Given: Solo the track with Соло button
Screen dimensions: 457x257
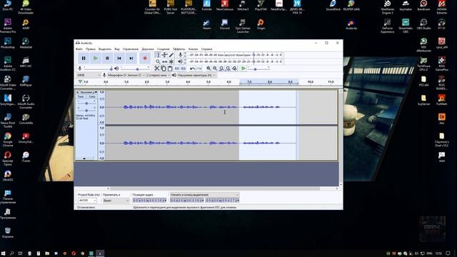Looking at the screenshot, I should [92, 96].
